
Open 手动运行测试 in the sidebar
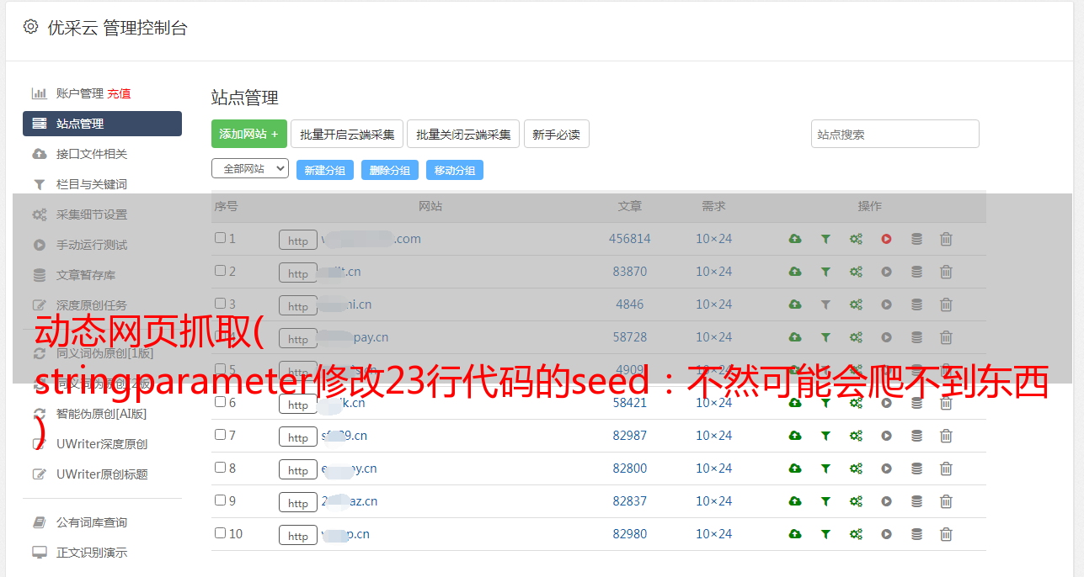pyautogui.click(x=92, y=245)
